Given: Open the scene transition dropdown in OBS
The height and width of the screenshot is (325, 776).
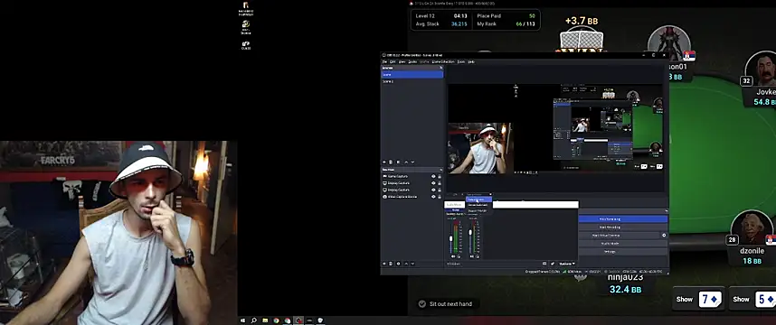Looking at the screenshot, I should tap(478, 195).
